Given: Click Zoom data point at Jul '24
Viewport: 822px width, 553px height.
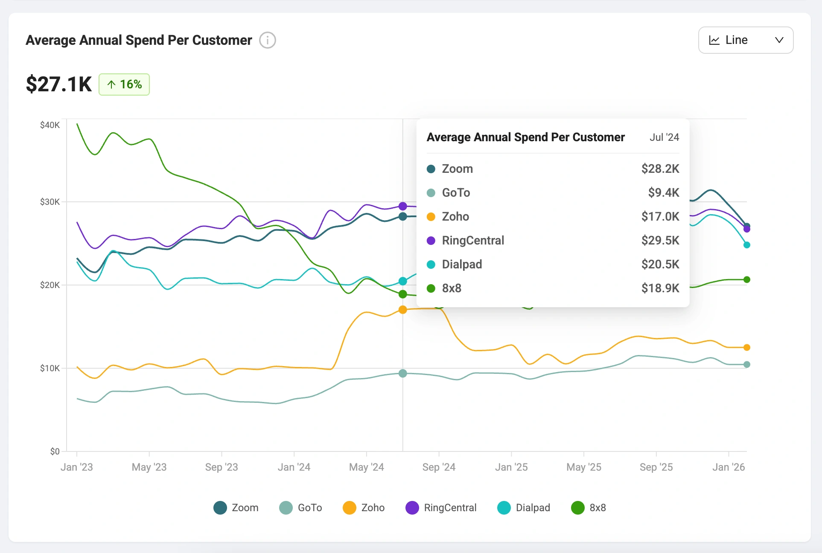Looking at the screenshot, I should tap(402, 216).
